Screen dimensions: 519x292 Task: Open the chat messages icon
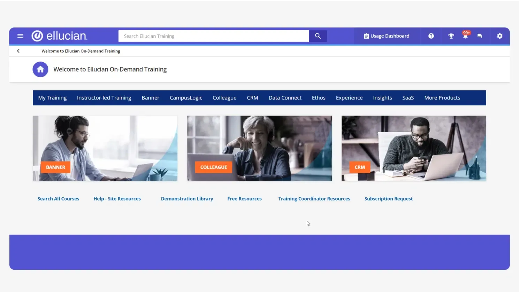pos(480,36)
